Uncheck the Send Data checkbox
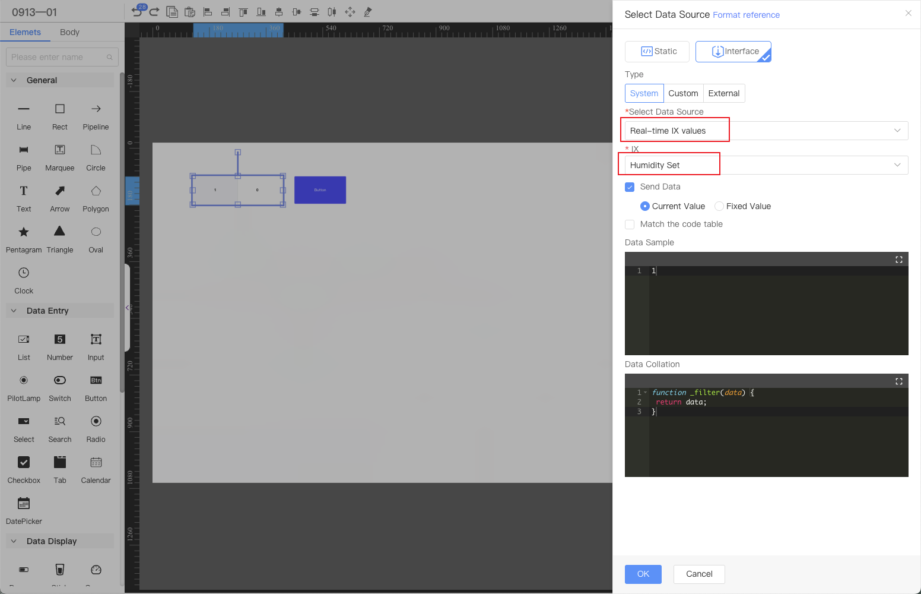The width and height of the screenshot is (921, 594). point(630,187)
